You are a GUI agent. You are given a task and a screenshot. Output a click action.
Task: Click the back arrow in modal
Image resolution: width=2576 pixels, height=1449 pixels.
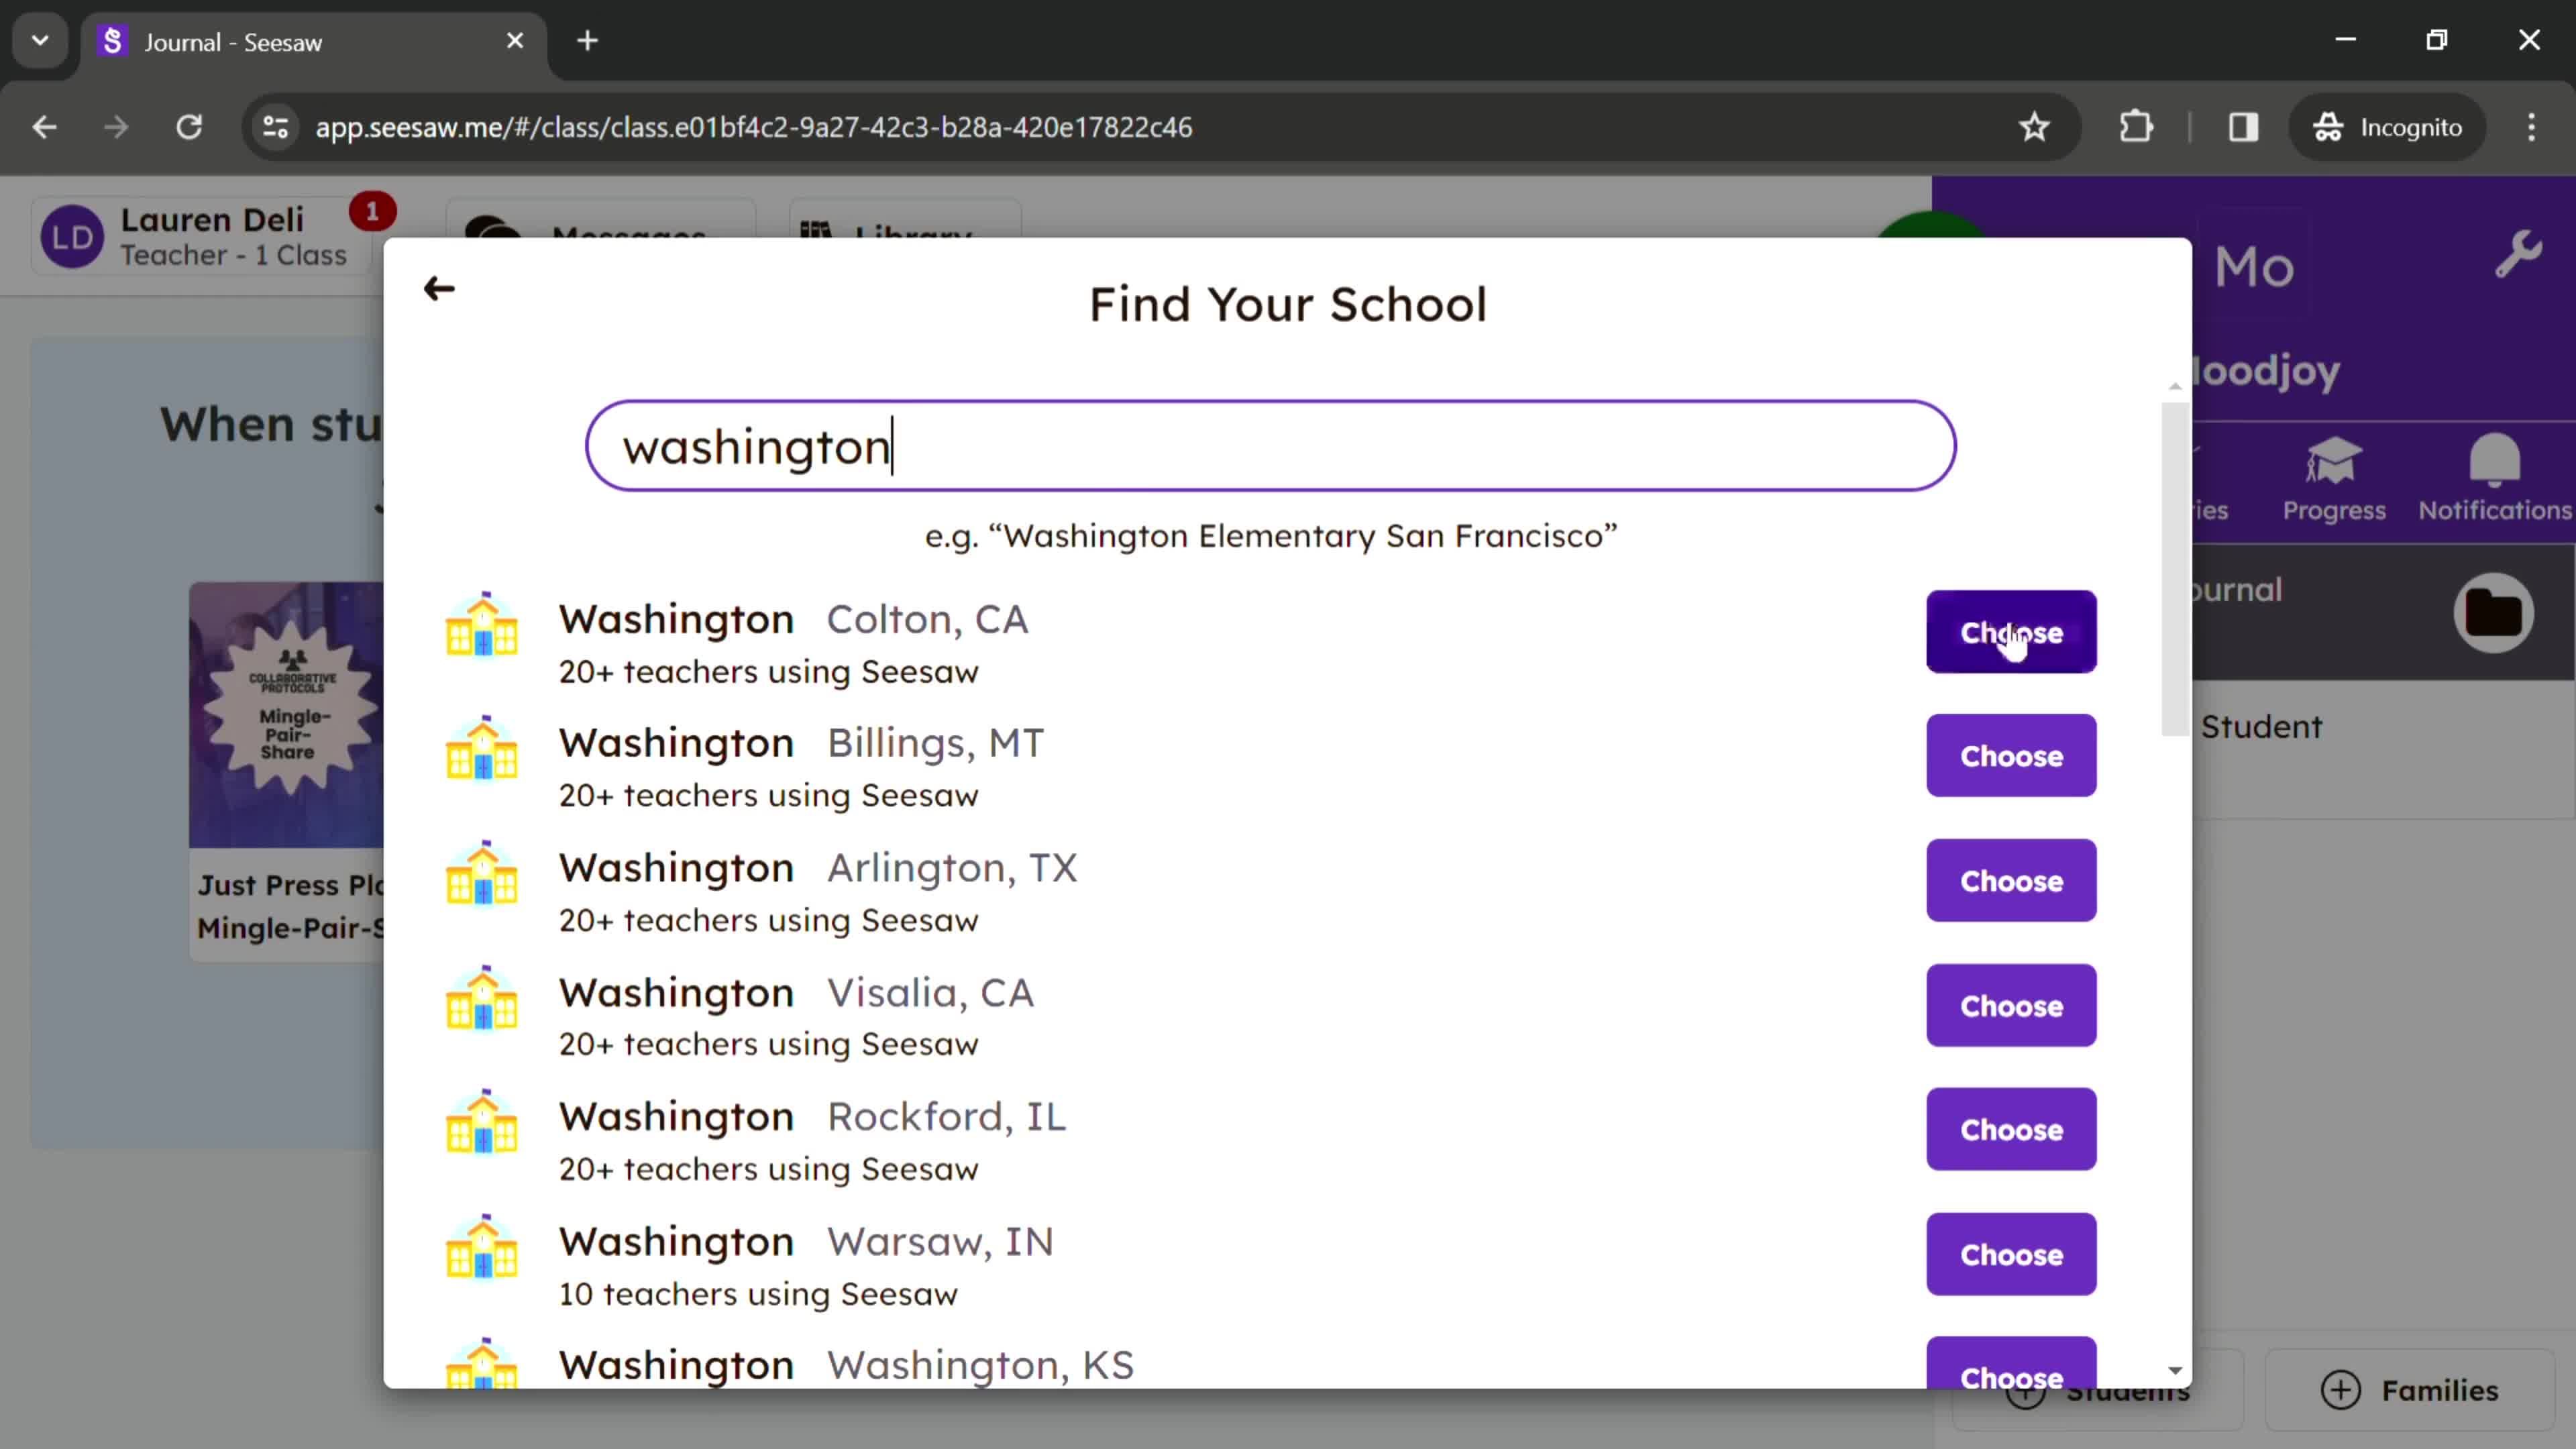tap(439, 288)
